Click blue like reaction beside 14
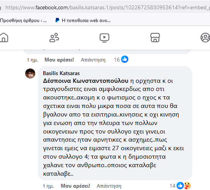 point(180,186)
